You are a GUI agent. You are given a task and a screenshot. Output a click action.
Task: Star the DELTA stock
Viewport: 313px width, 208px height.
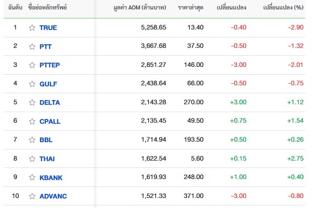32,103
